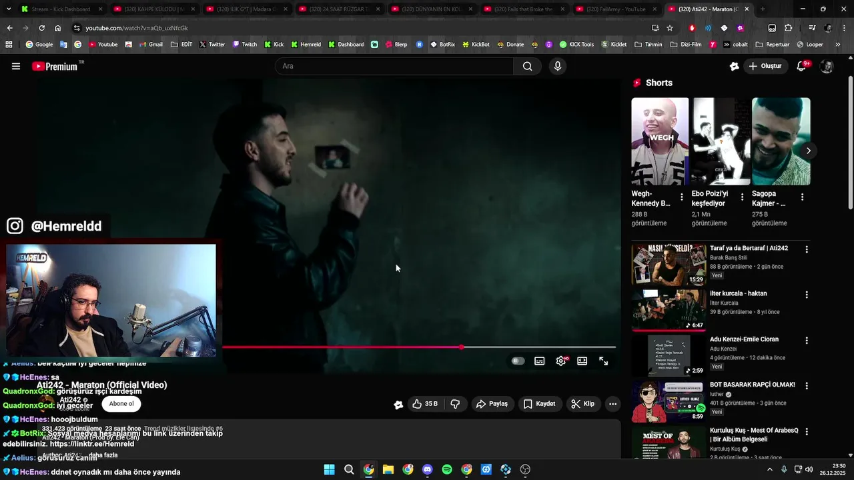Open the notifications bell

803,66
